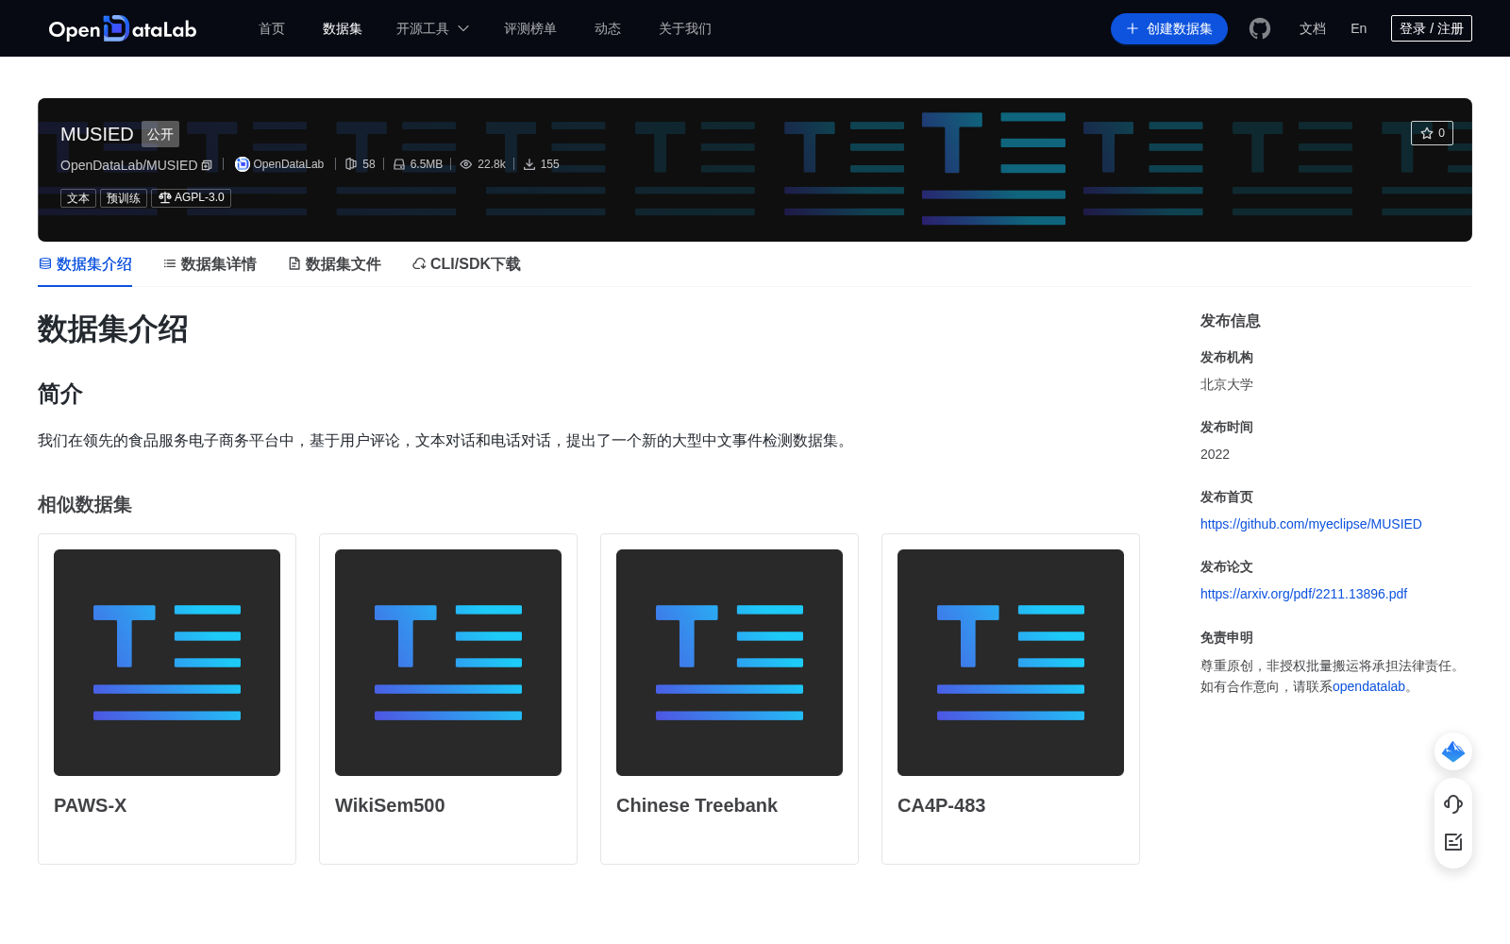Open the customer support headset icon

[1453, 803]
